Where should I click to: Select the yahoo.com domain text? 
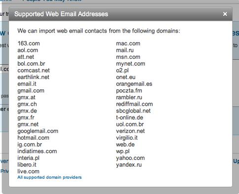131,158
